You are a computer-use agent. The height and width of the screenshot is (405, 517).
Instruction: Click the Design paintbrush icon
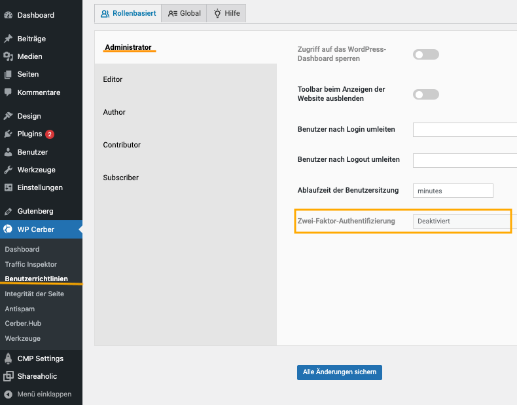coord(9,116)
